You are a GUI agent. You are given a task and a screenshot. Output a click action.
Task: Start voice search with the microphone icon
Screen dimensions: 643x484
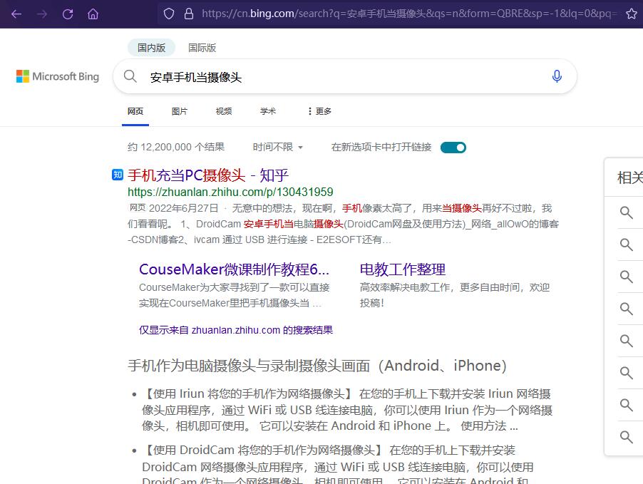[x=557, y=76]
